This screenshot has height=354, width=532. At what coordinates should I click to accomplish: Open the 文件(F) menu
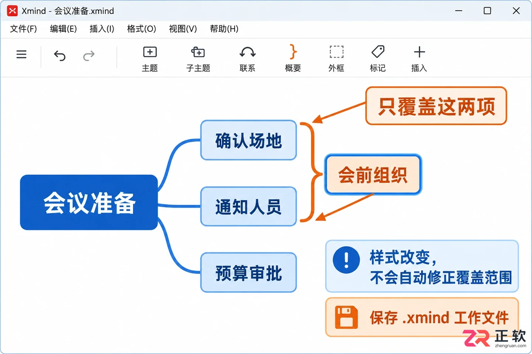pos(23,29)
